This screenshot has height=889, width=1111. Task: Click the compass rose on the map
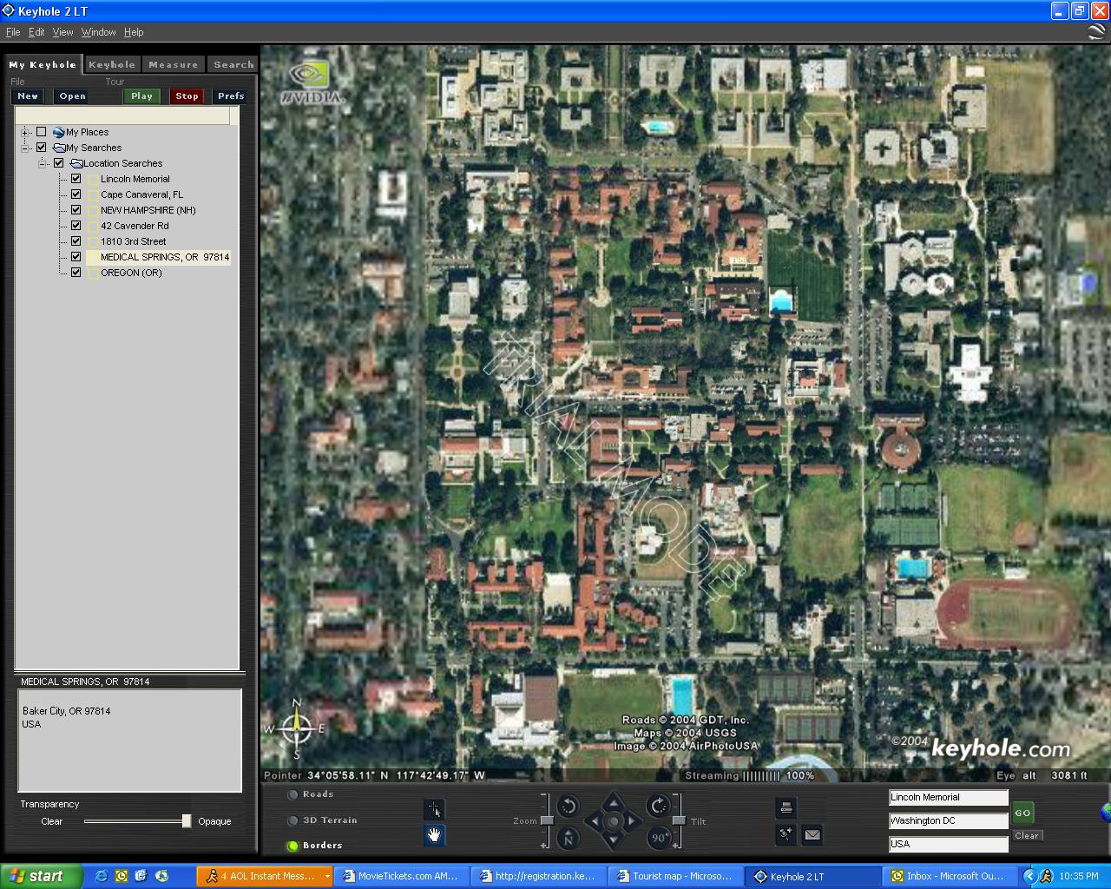tap(297, 728)
